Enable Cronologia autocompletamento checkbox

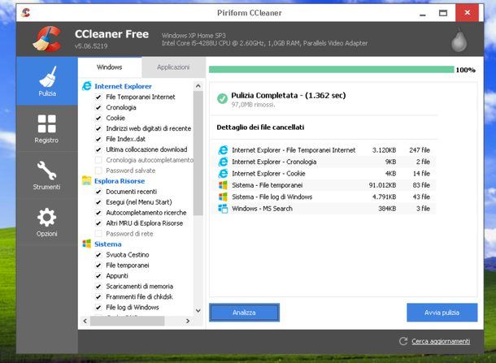(98, 160)
